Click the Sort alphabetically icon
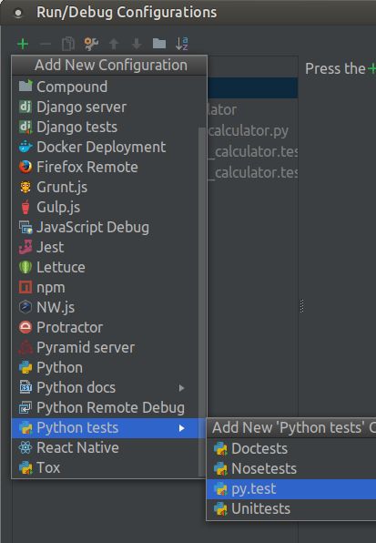 (181, 44)
